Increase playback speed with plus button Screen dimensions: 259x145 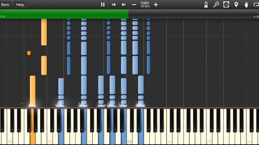pyautogui.click(x=155, y=4)
